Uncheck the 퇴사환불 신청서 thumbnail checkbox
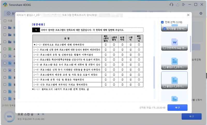Screen dimensions: 207x125 (x=165, y=29)
